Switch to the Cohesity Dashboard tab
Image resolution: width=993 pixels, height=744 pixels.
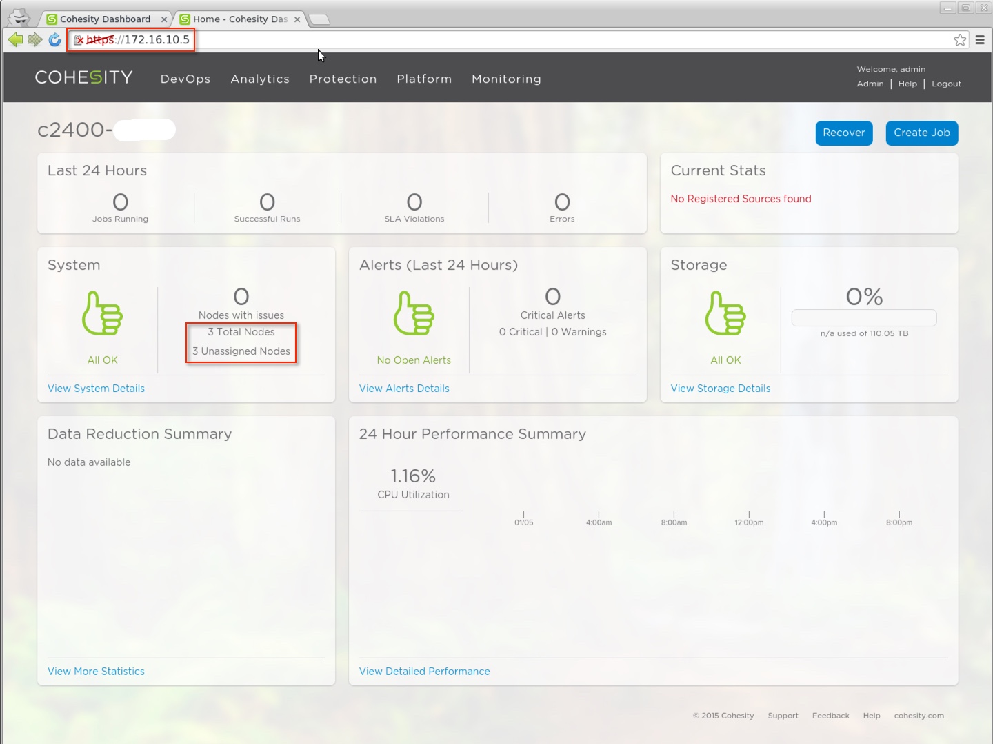[105, 19]
